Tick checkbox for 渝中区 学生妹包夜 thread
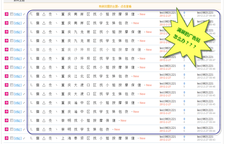 [12, 111]
